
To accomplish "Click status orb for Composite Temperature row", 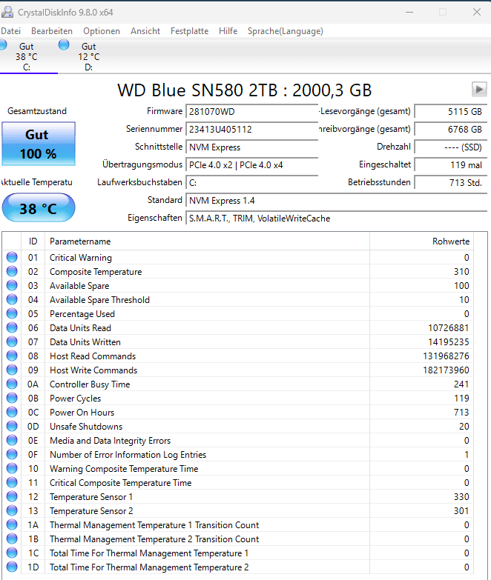I will coord(12,271).
